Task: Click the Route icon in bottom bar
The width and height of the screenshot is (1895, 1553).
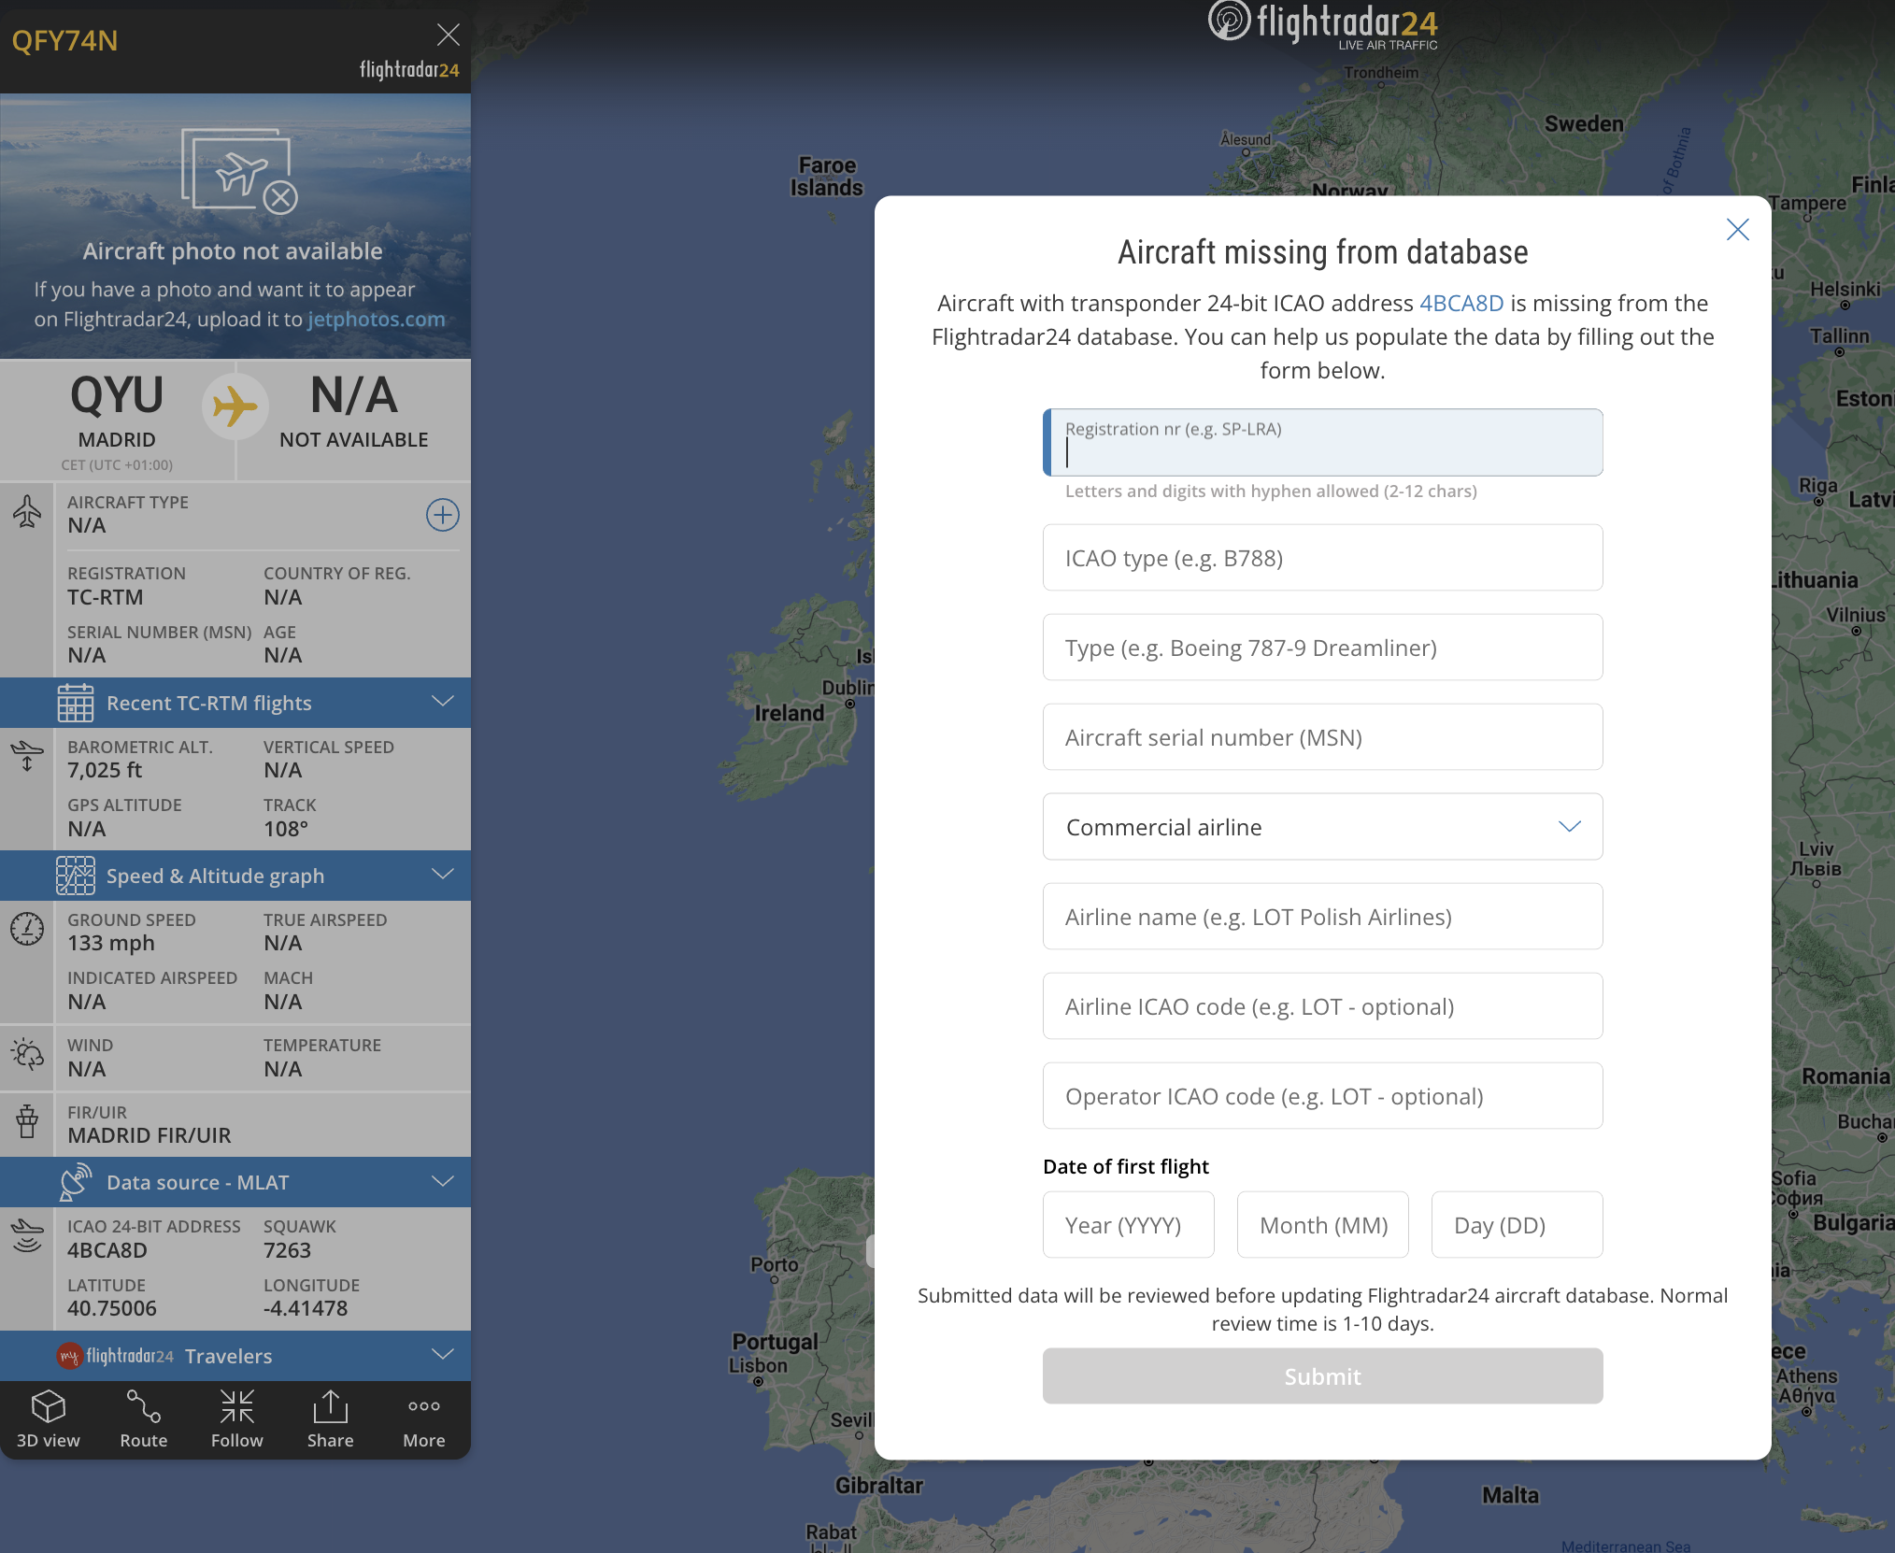Action: (x=143, y=1418)
